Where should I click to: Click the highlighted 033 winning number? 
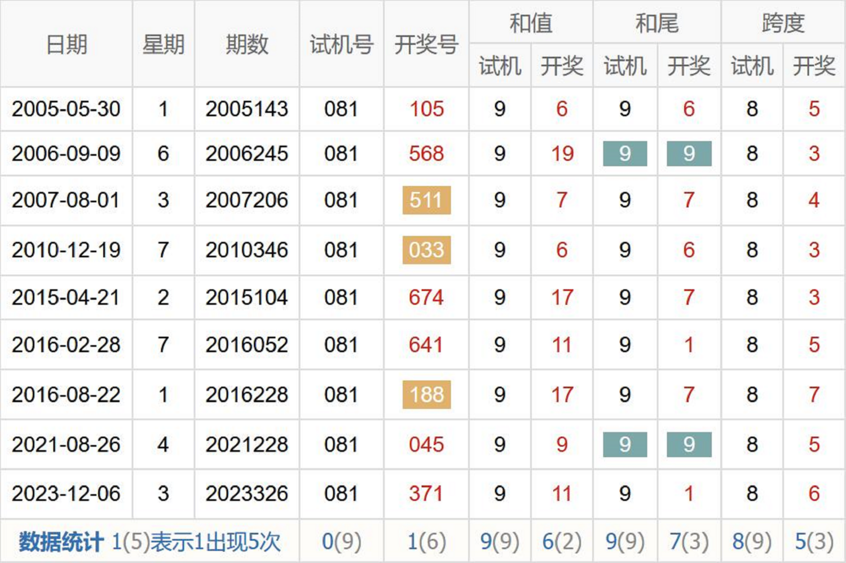(426, 250)
